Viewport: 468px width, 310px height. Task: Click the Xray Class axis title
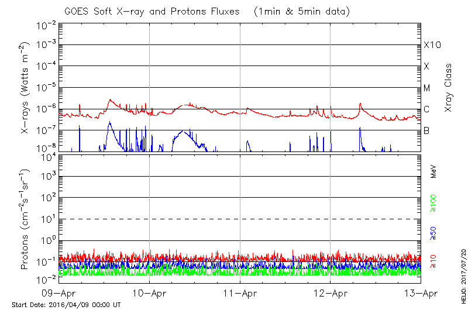[x=449, y=88]
